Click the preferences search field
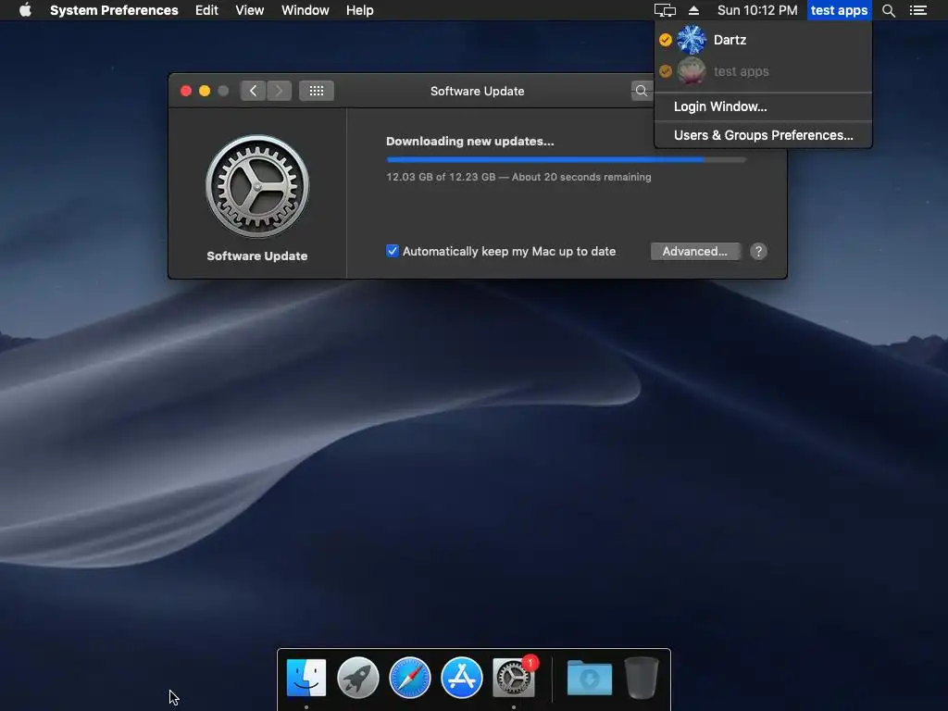Viewport: 948px width, 711px height. pyautogui.click(x=642, y=91)
